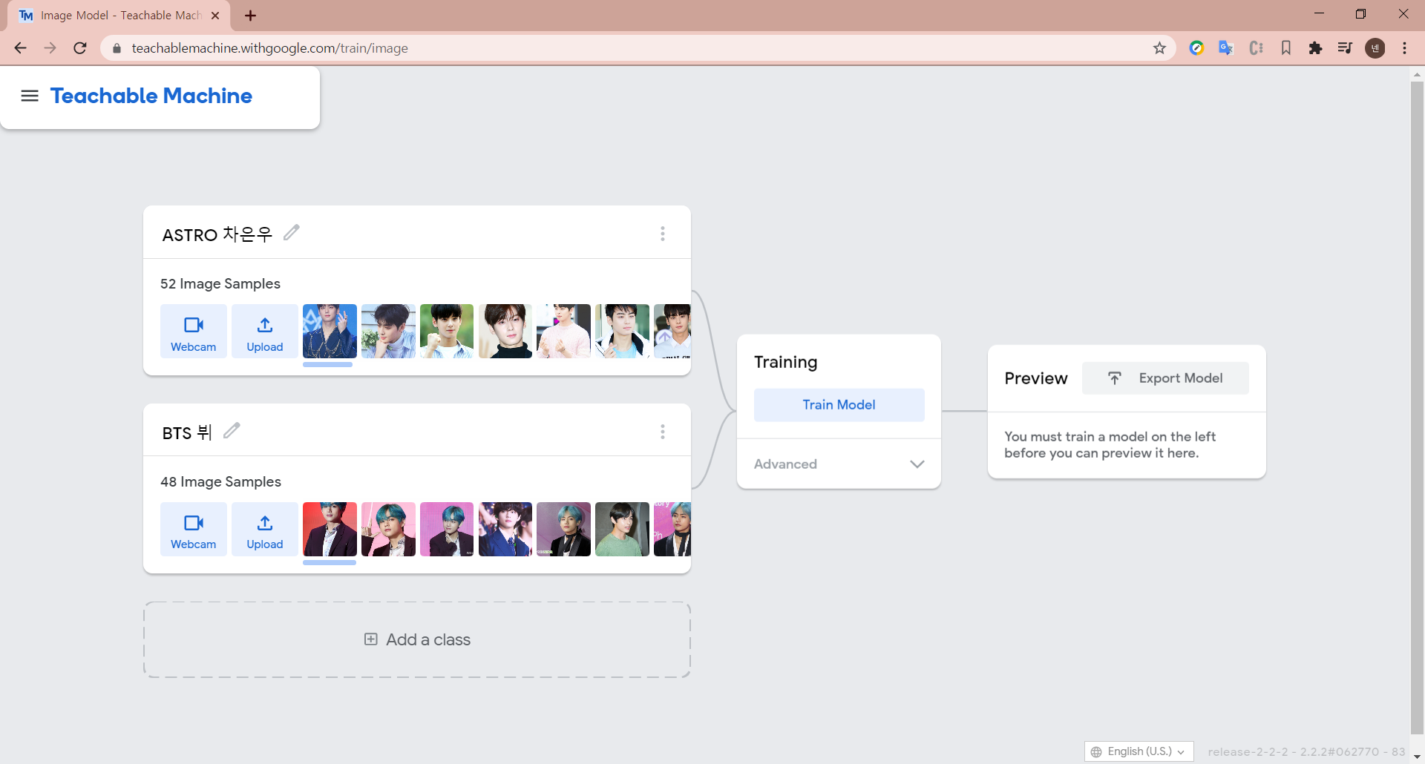1425x764 pixels.
Task: Select second ASTRO 차은우 sample thumbnail
Action: coord(388,332)
